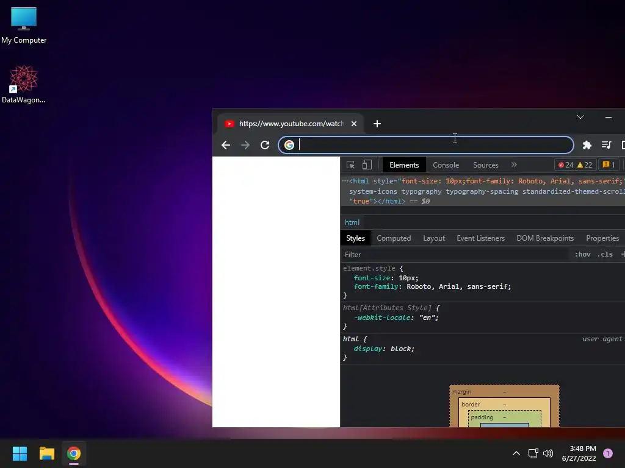Select the html element in the DOM tree

pos(483,191)
